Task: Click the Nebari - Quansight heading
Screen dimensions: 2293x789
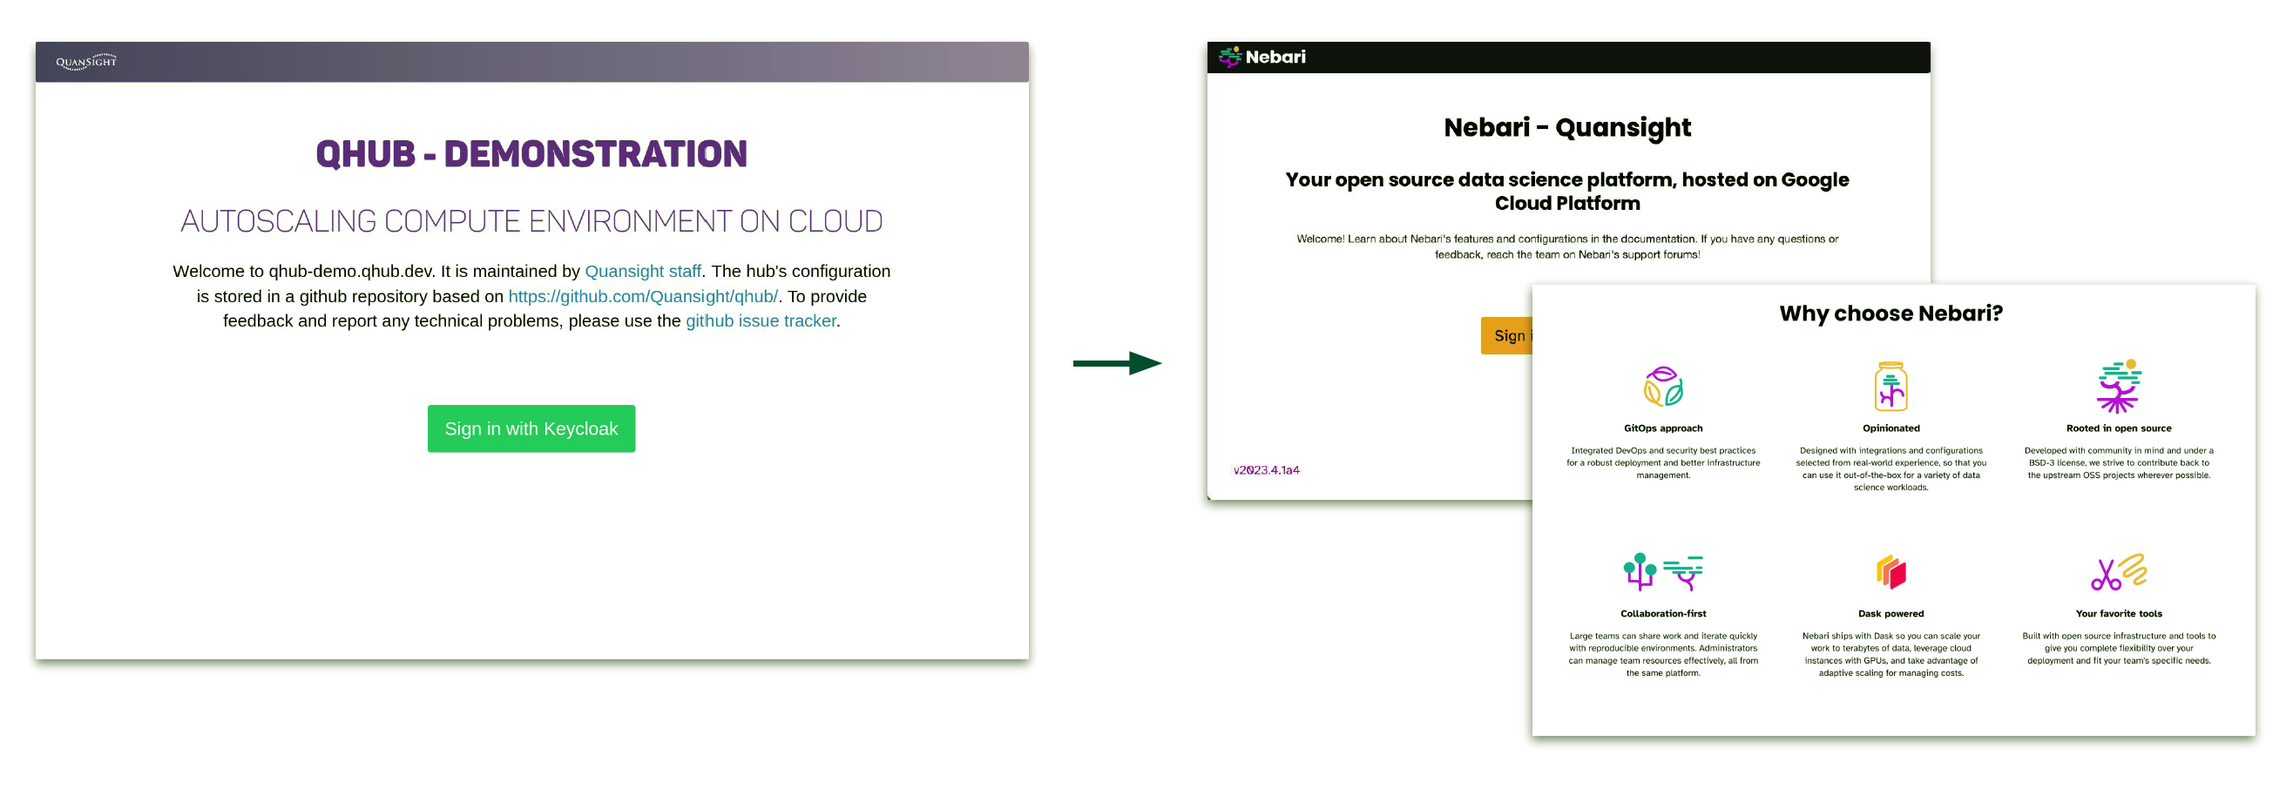Action: click(x=1566, y=128)
